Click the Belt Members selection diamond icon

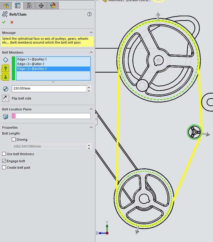(x=6, y=60)
